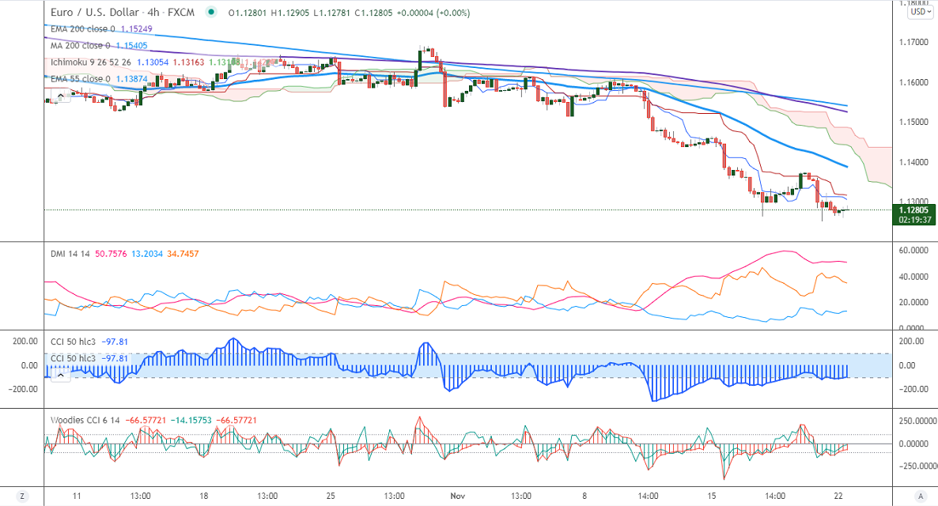Select the Ichimoku 9 26 52 26 legend
The width and height of the screenshot is (938, 506).
(90, 62)
